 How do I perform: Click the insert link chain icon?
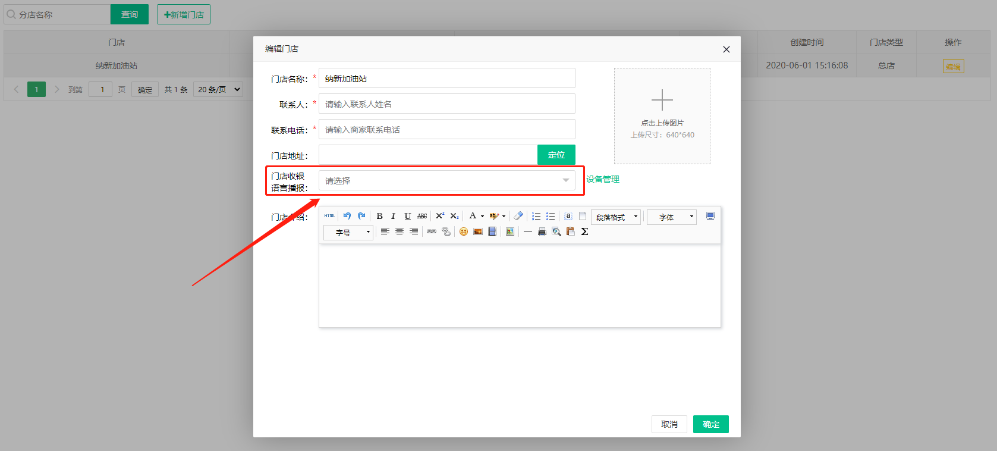pyautogui.click(x=432, y=231)
